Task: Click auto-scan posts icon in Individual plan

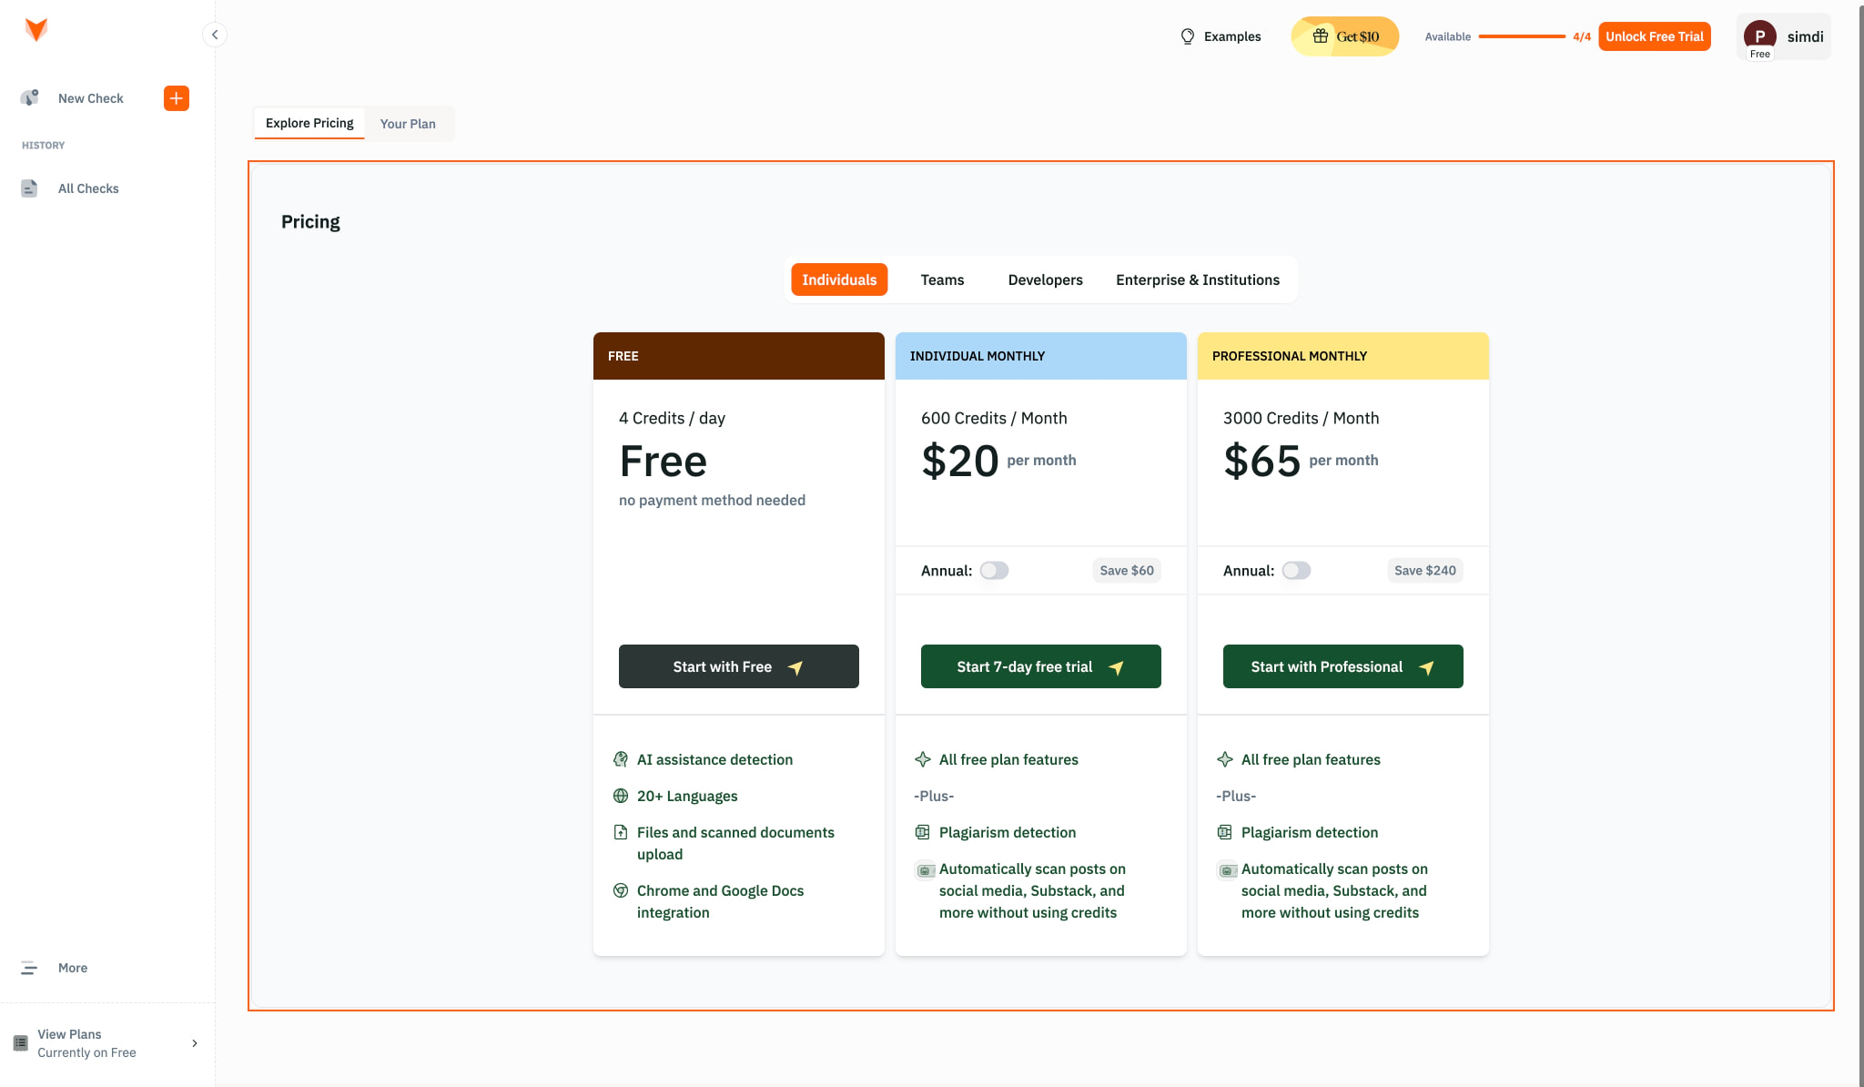Action: point(925,870)
